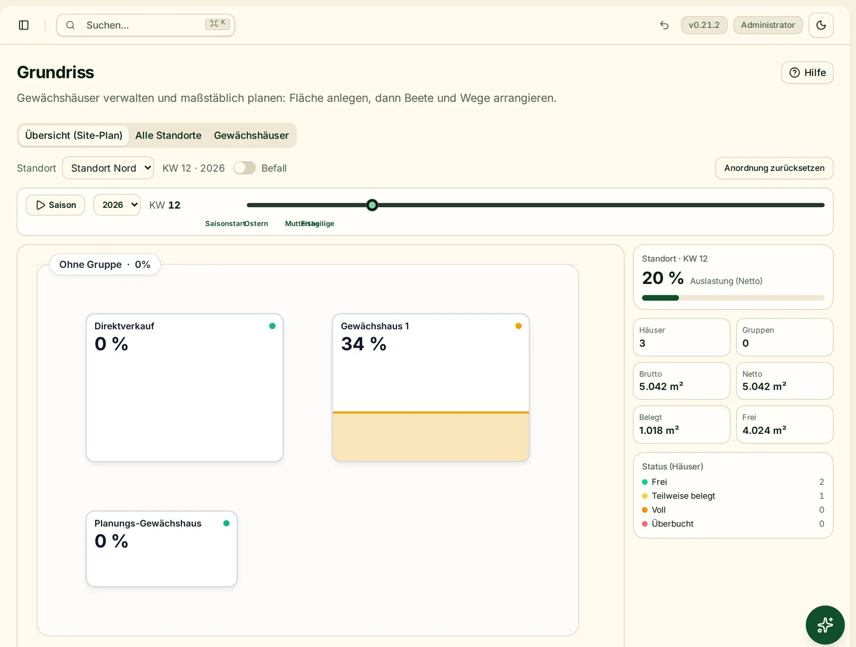The height and width of the screenshot is (647, 856).
Task: Click the undo arrow icon
Action: [664, 25]
